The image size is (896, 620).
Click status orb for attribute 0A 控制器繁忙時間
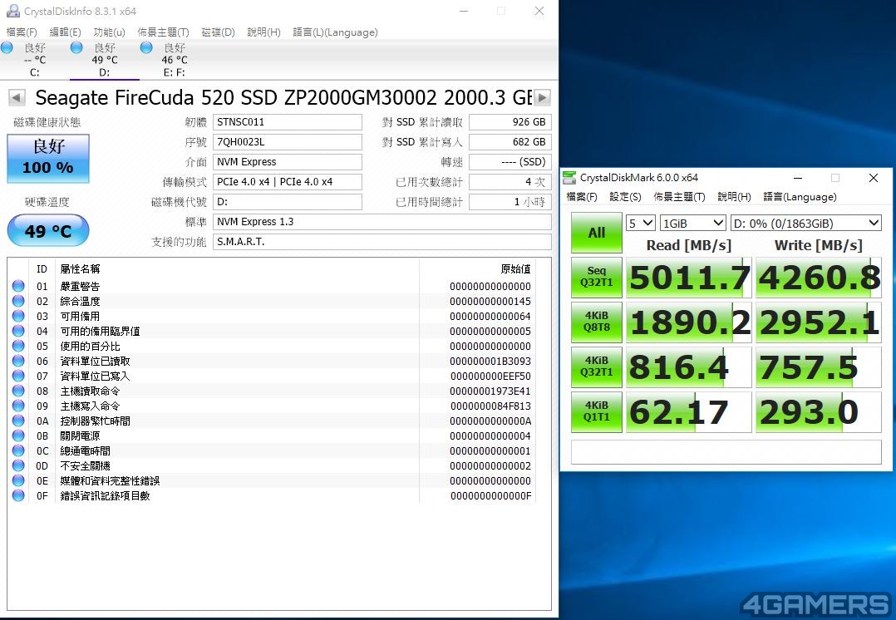click(18, 421)
